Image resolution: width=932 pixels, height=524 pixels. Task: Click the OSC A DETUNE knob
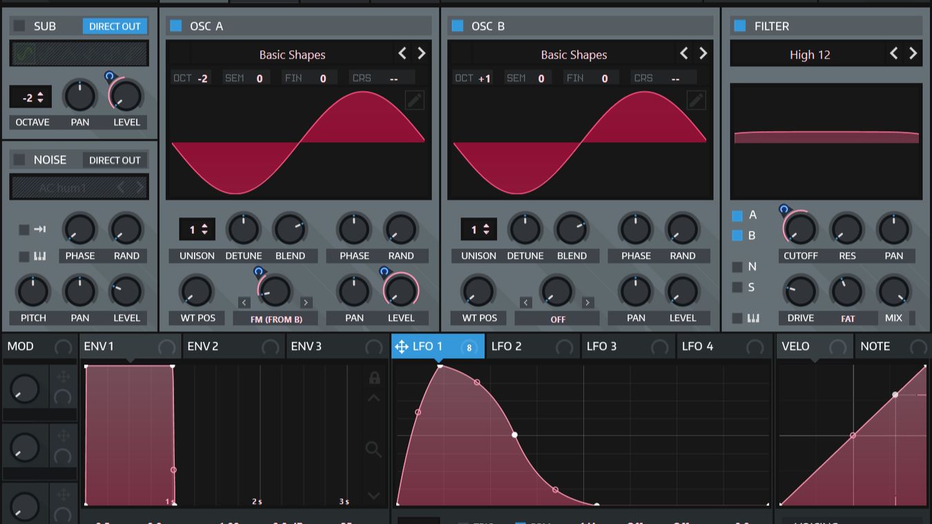[x=244, y=229]
